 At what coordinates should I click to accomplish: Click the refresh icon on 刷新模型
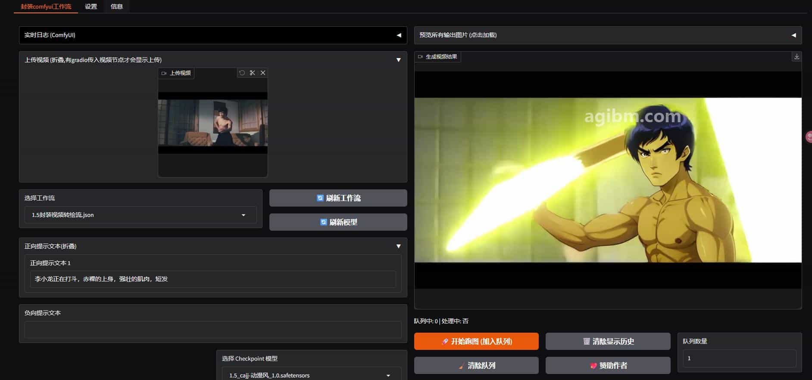click(x=324, y=222)
